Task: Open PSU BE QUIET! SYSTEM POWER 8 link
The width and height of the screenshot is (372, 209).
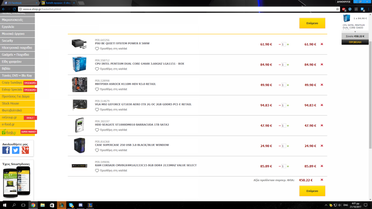Action: (122, 43)
